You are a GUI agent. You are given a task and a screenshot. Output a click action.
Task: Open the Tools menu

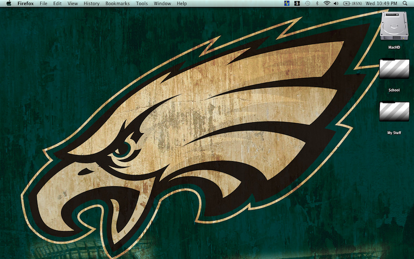click(142, 4)
